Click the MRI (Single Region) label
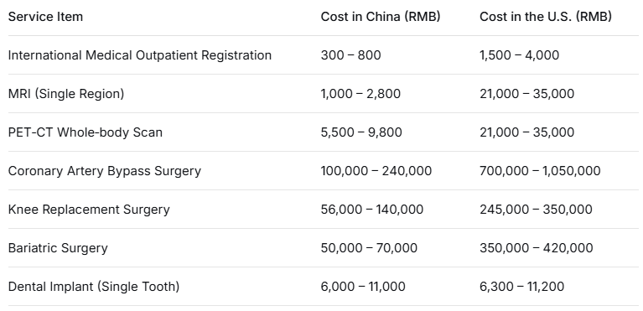643x311 pixels. click(x=66, y=94)
